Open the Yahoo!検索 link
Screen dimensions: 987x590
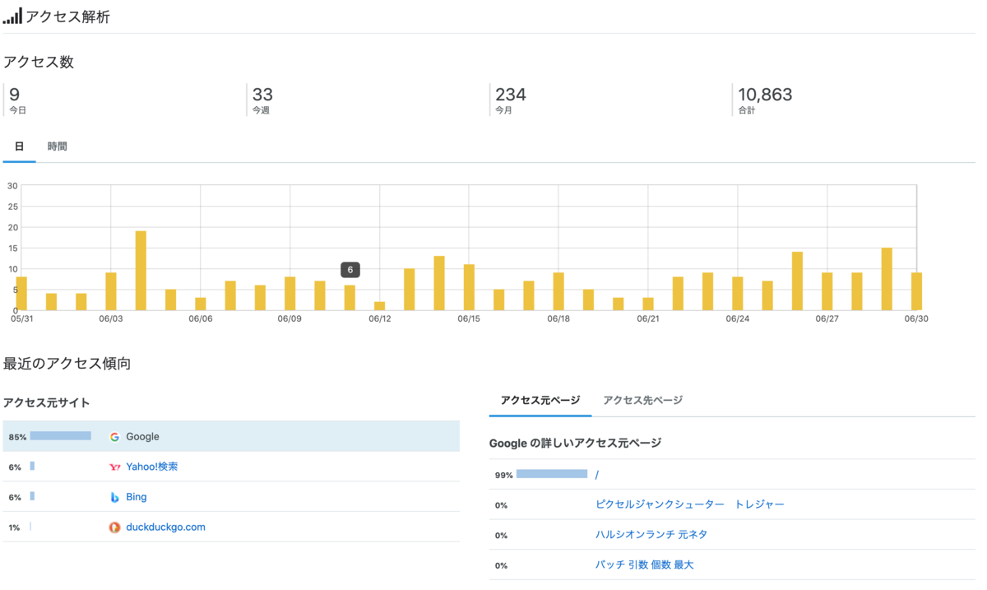[x=151, y=467]
